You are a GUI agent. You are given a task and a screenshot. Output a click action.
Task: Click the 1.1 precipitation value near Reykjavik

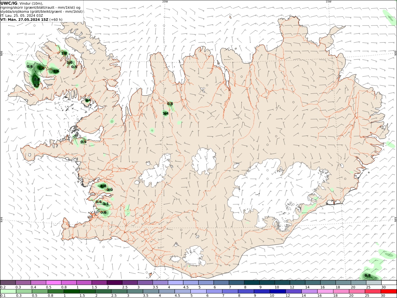pos(106,204)
